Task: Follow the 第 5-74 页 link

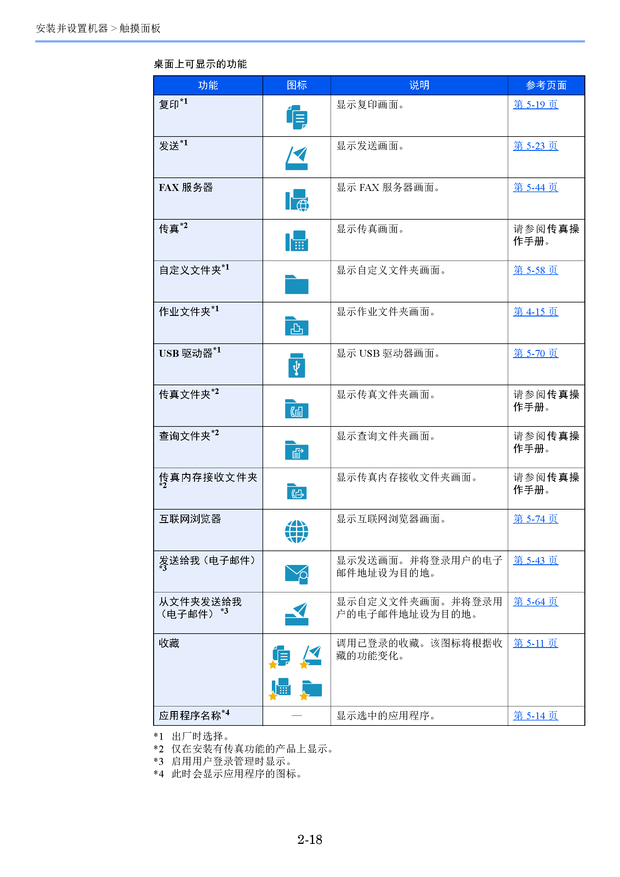Action: (536, 519)
